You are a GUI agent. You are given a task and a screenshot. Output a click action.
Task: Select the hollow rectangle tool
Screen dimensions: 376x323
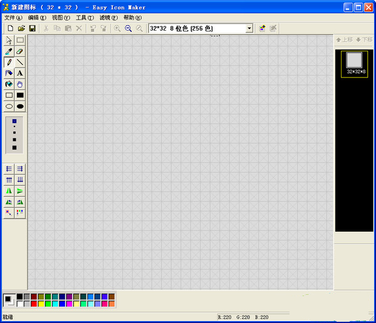click(x=9, y=95)
